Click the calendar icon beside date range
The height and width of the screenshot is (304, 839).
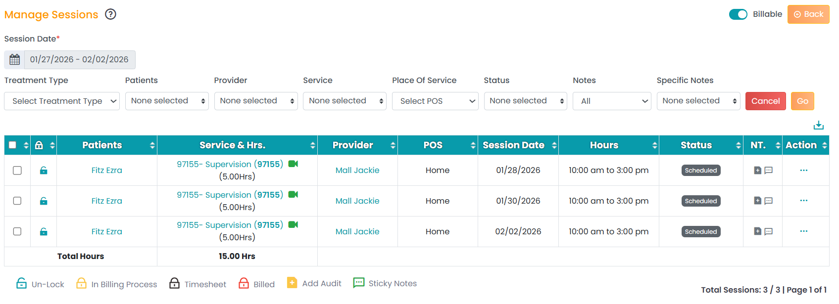[x=15, y=60]
